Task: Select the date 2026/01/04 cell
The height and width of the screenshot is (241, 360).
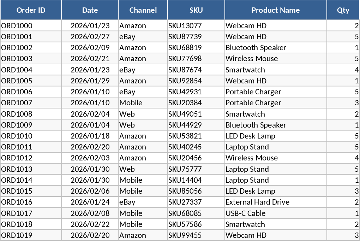Action: click(90, 125)
